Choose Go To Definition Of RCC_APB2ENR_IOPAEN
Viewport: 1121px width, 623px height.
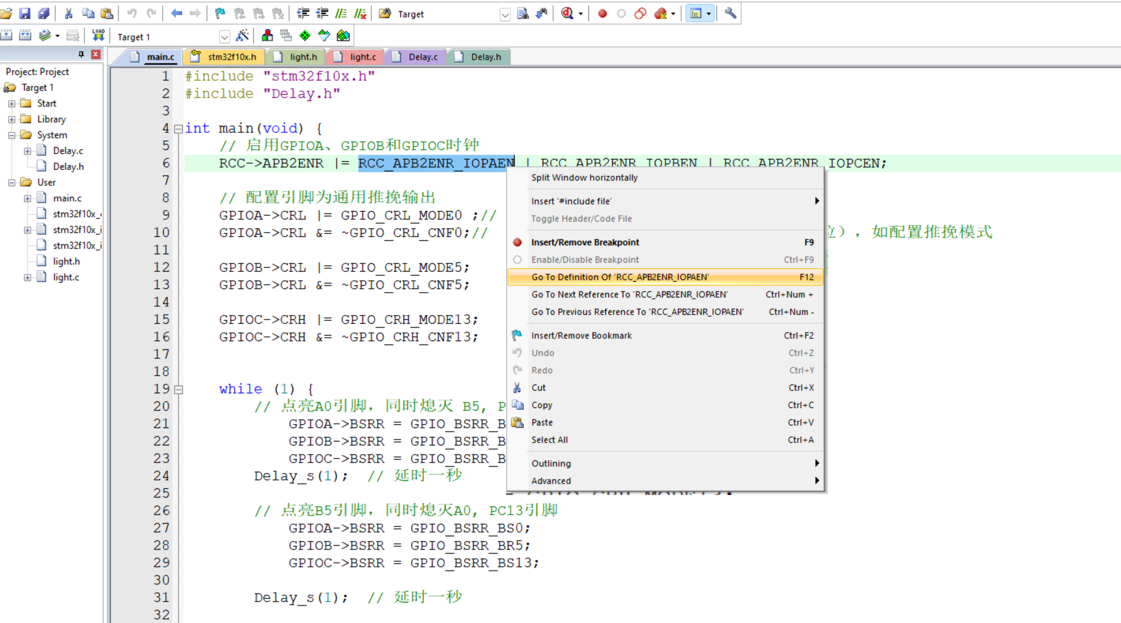620,277
